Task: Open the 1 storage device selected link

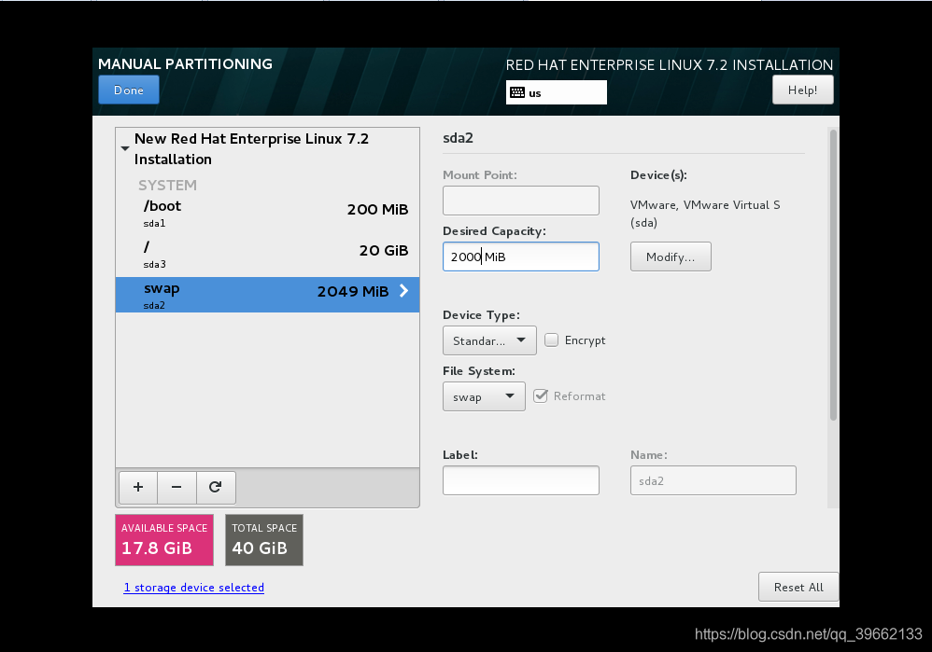Action: click(x=193, y=588)
